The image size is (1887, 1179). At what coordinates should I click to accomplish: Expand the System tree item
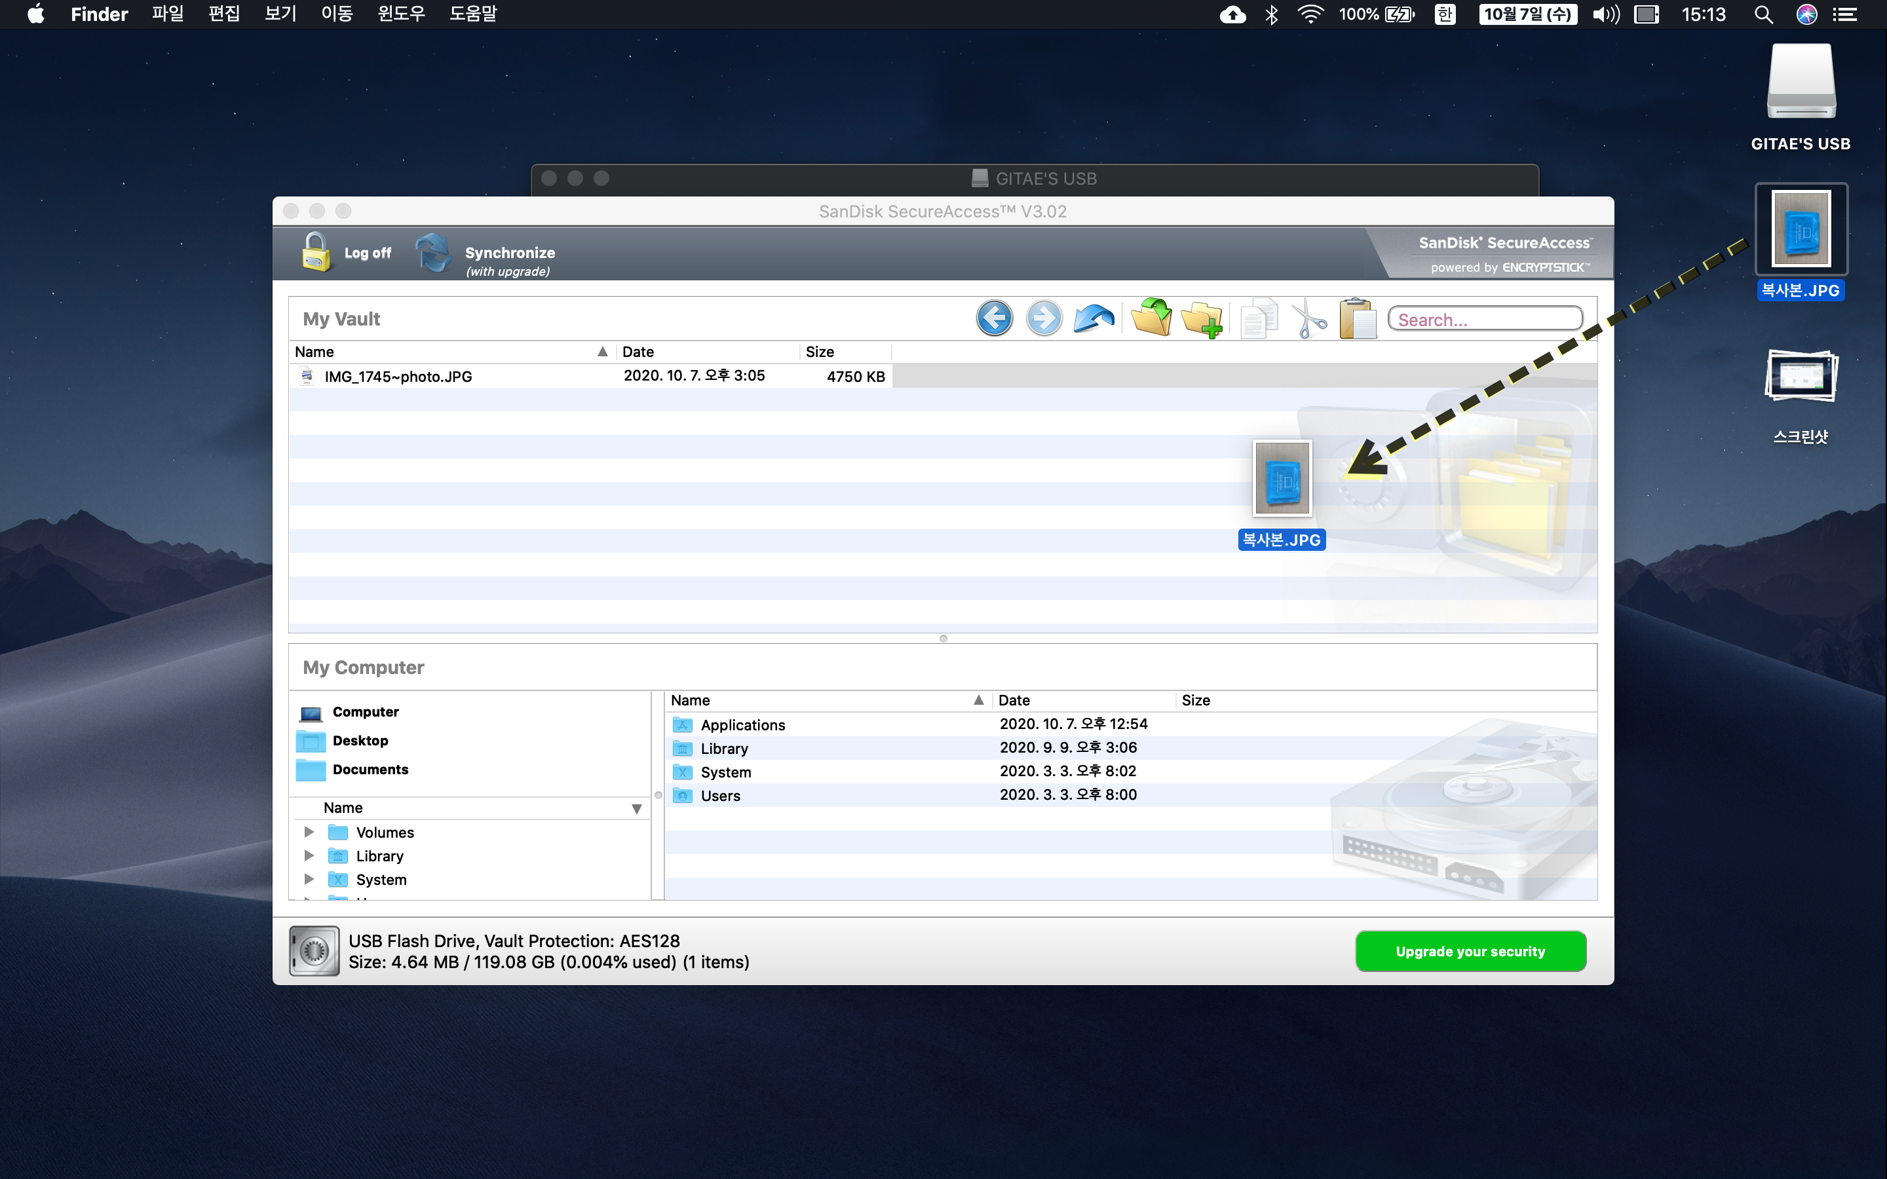pyautogui.click(x=309, y=879)
